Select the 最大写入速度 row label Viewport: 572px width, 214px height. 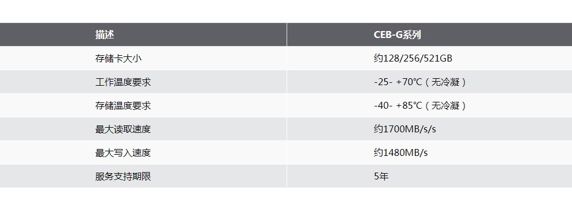(x=123, y=152)
